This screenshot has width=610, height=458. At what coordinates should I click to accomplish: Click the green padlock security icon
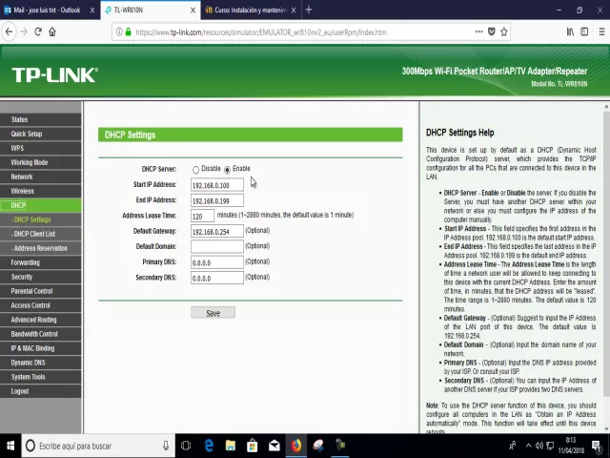click(x=129, y=31)
